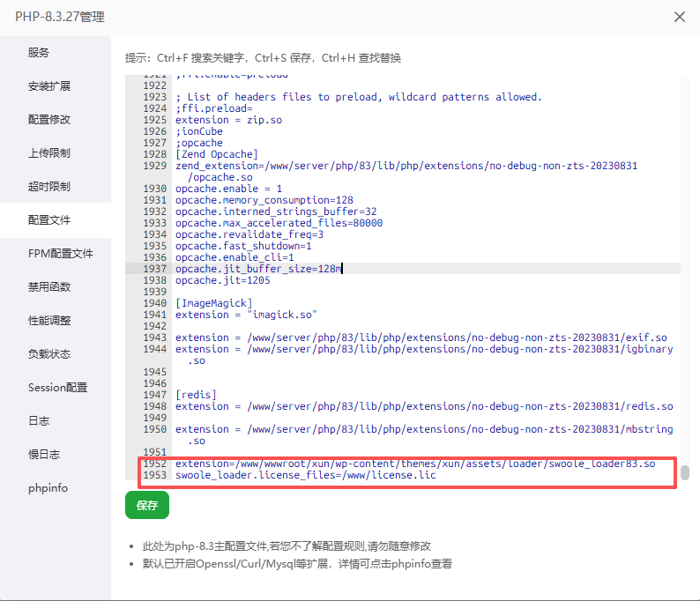Open the FPM配置文件 tab
This screenshot has height=601, width=700.
(60, 254)
